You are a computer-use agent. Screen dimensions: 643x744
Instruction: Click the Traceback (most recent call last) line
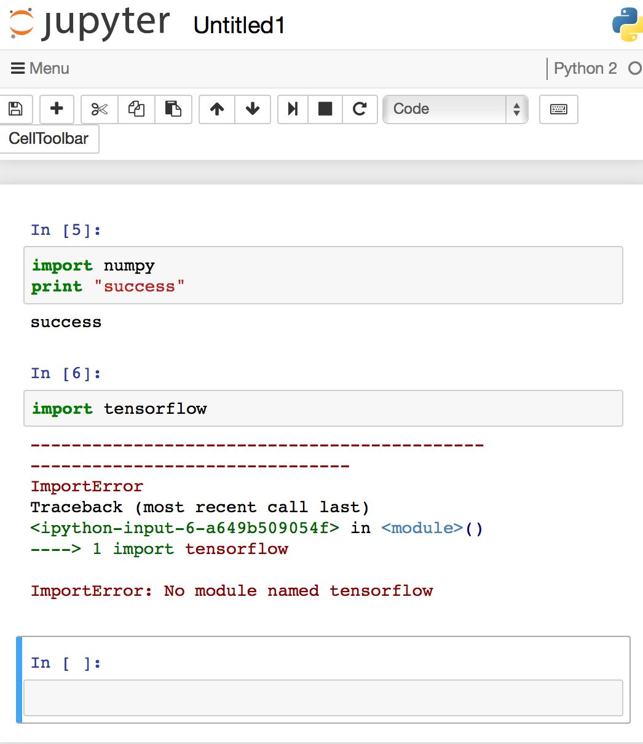coord(200,507)
